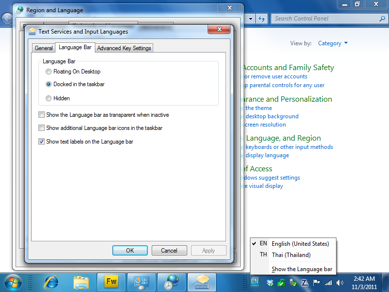Open display language link

pyautogui.click(x=267, y=155)
